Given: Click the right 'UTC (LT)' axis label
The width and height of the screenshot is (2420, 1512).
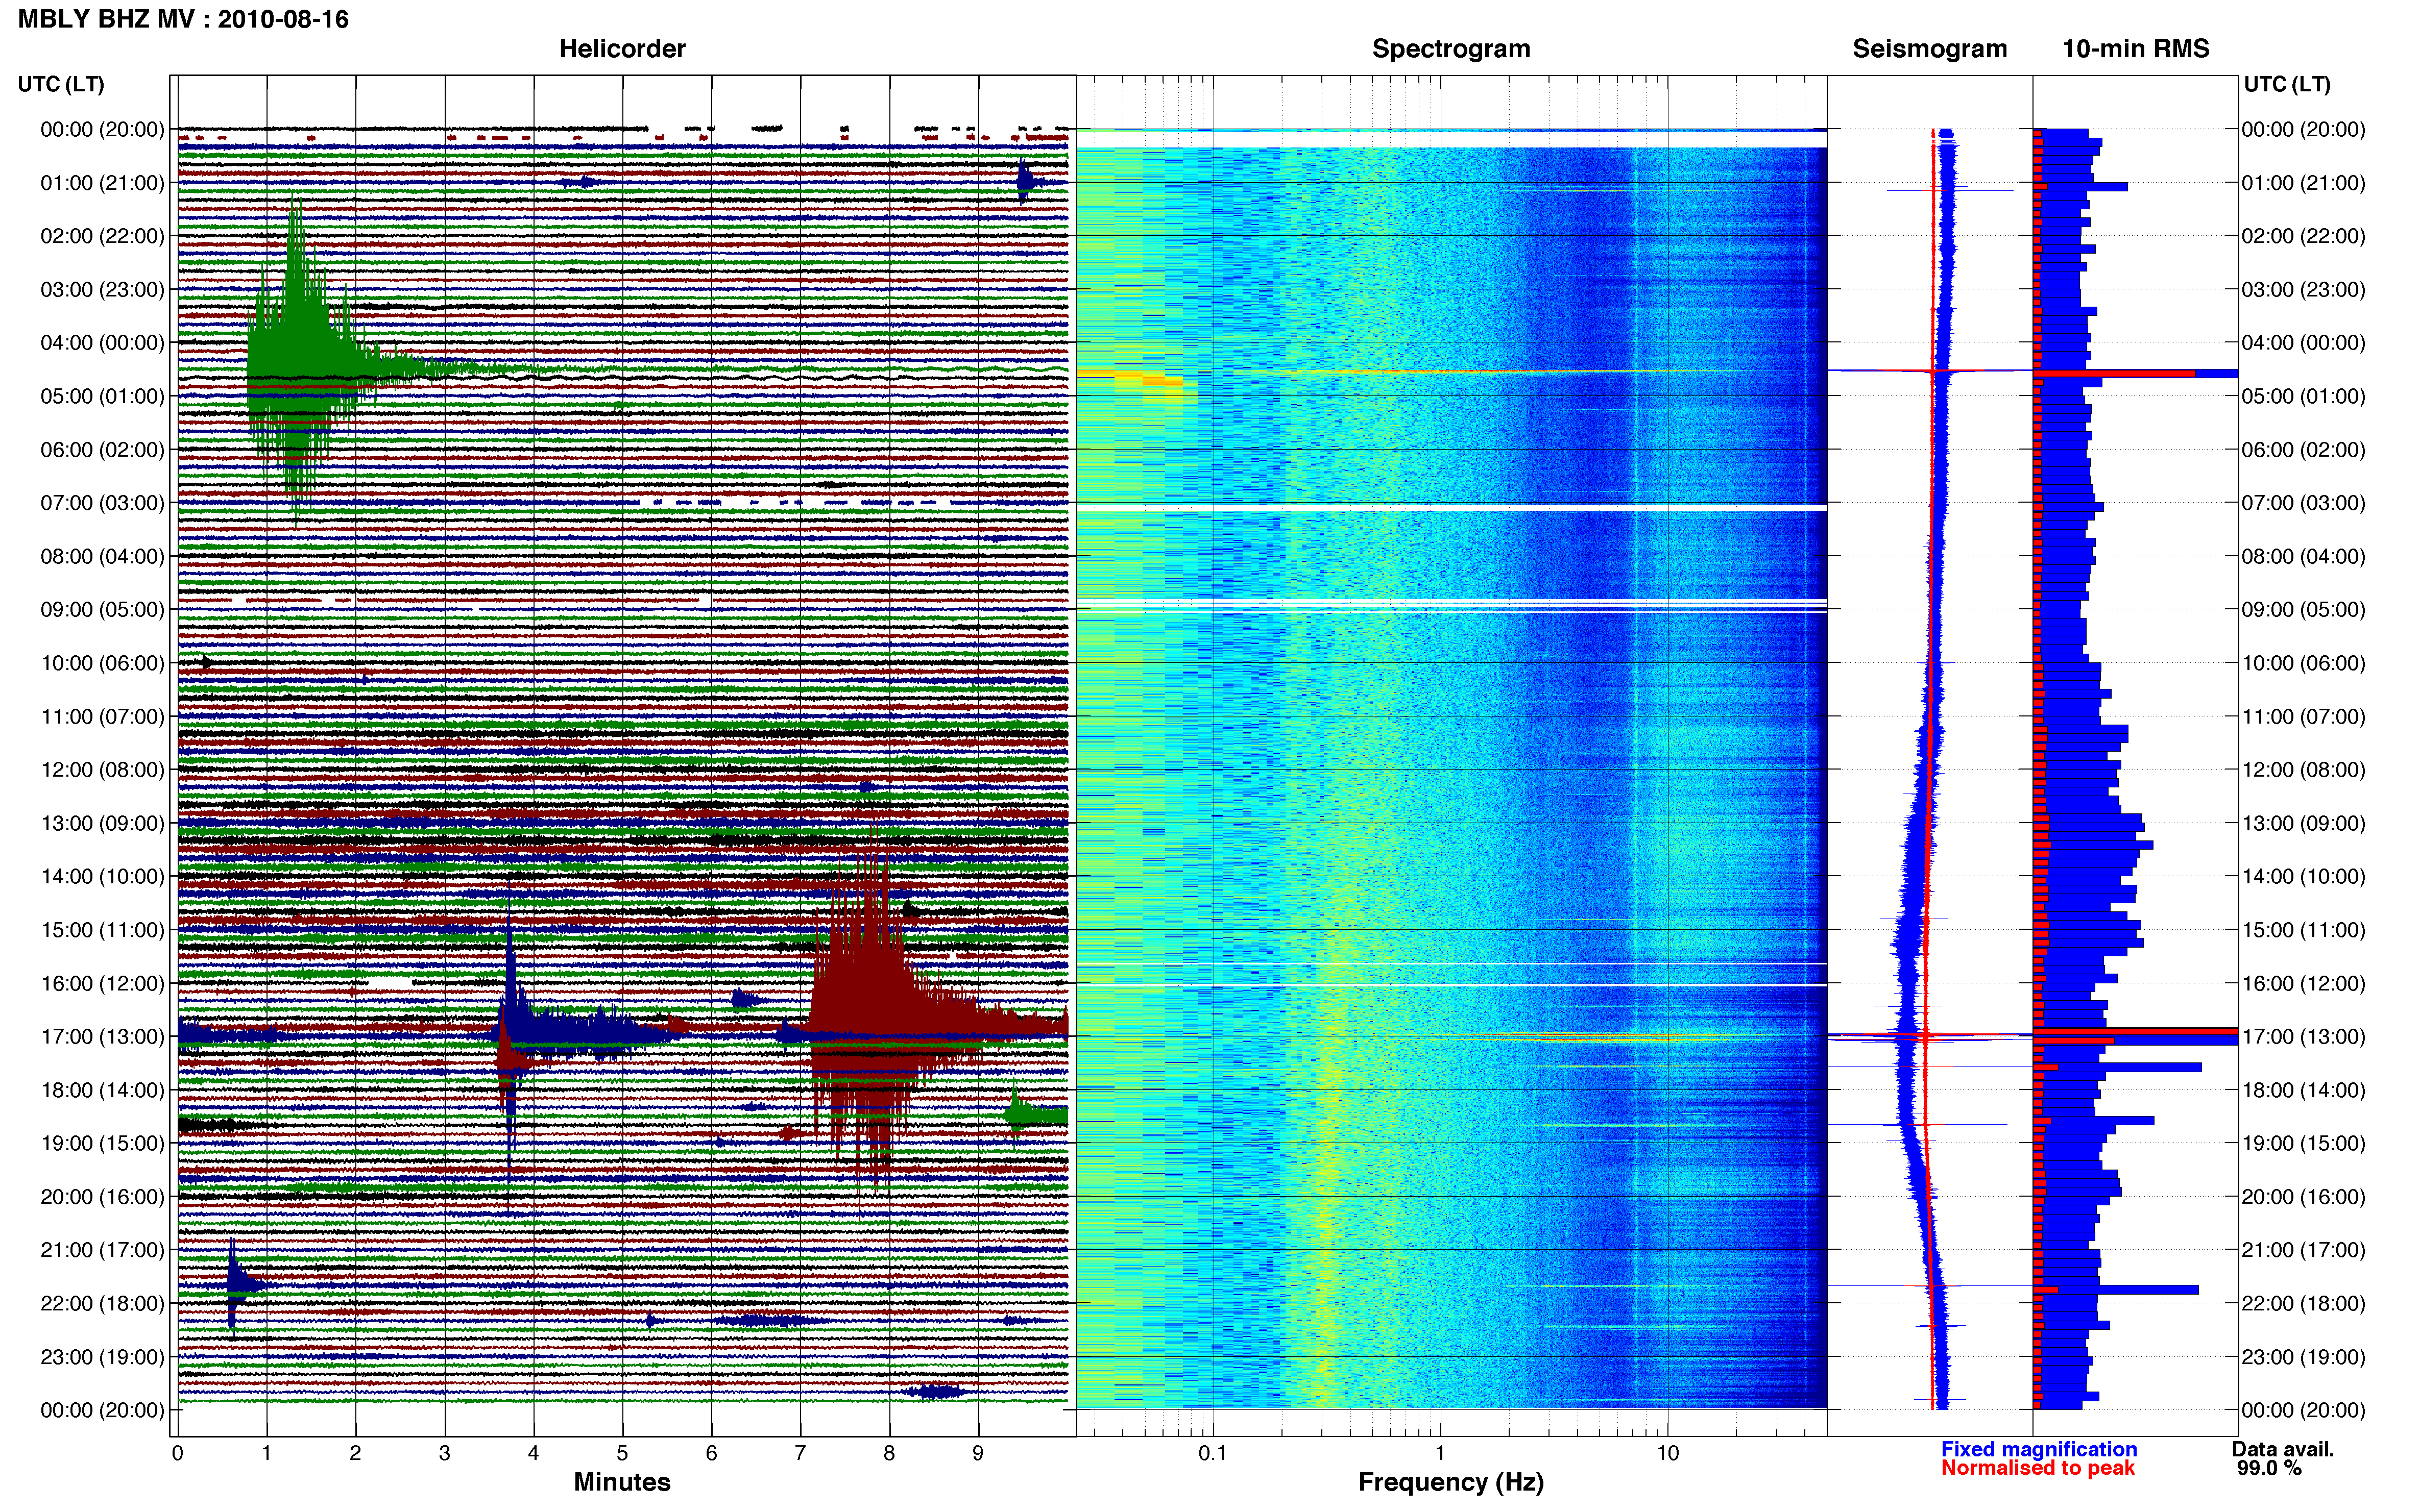Looking at the screenshot, I should pyautogui.click(x=2287, y=84).
